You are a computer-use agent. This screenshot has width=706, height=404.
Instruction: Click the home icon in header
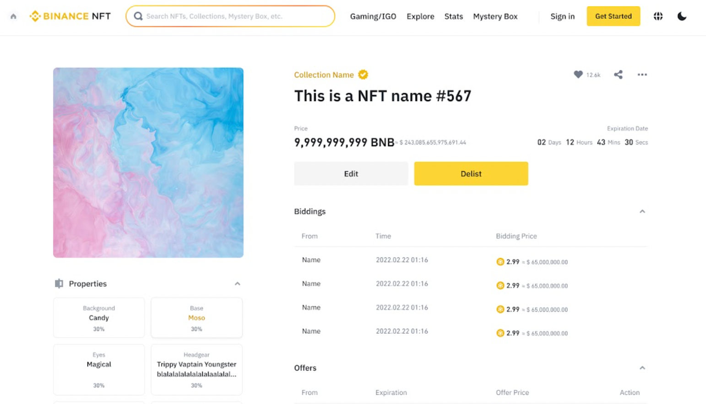pyautogui.click(x=13, y=16)
